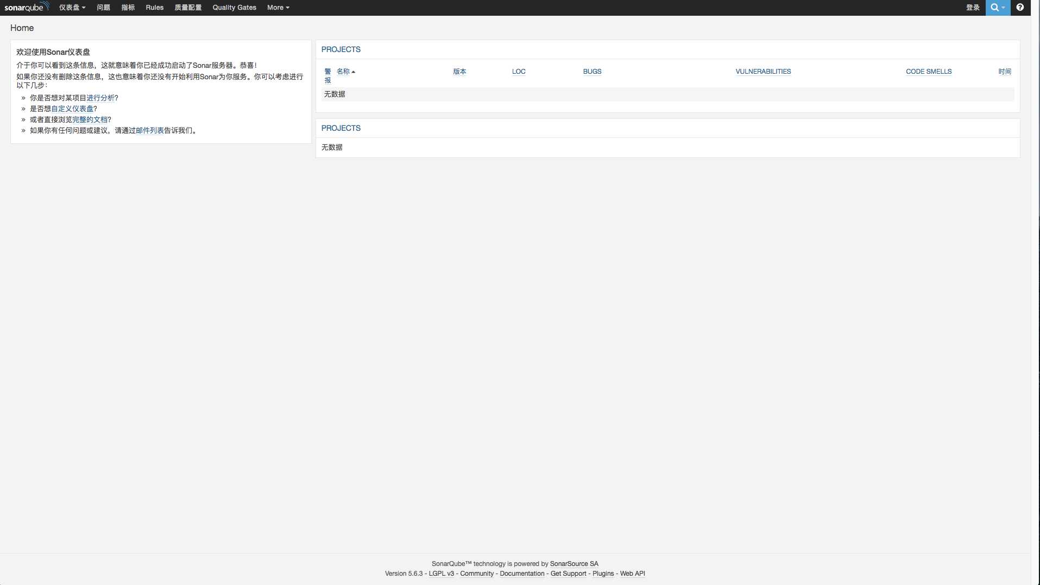Click the SonarQube logo
Viewport: 1040px width, 585px height.
tap(27, 7)
